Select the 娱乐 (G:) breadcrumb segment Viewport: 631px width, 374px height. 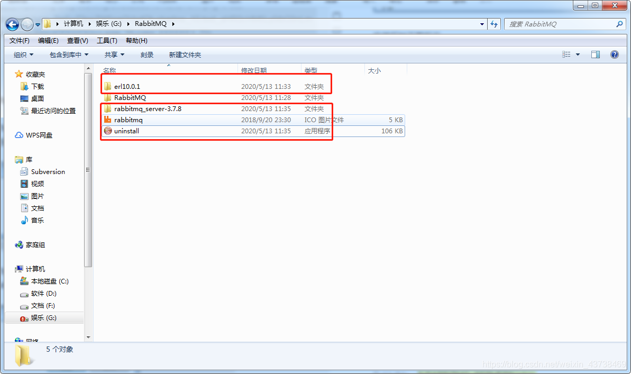click(108, 24)
